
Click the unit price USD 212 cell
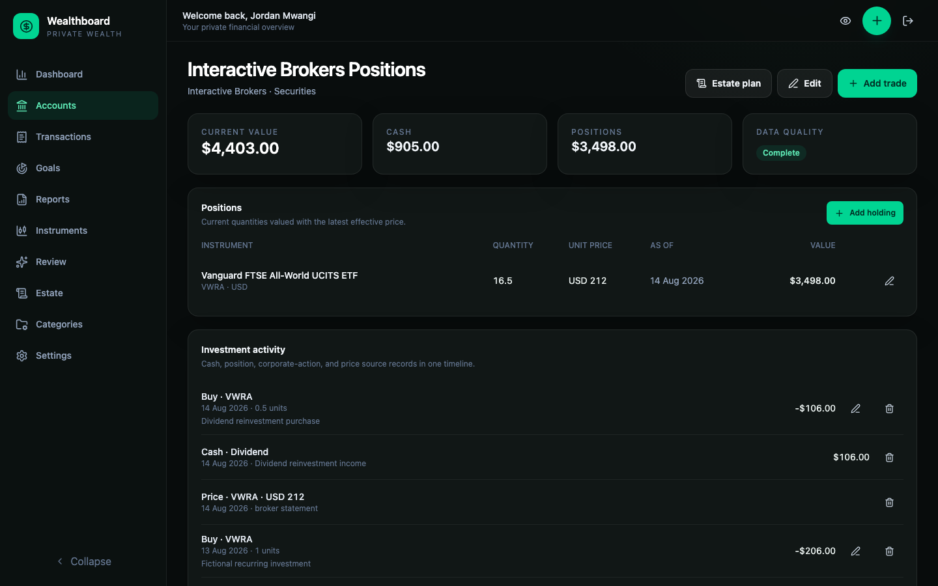pyautogui.click(x=588, y=281)
